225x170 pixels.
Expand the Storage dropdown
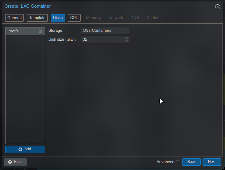126,31
